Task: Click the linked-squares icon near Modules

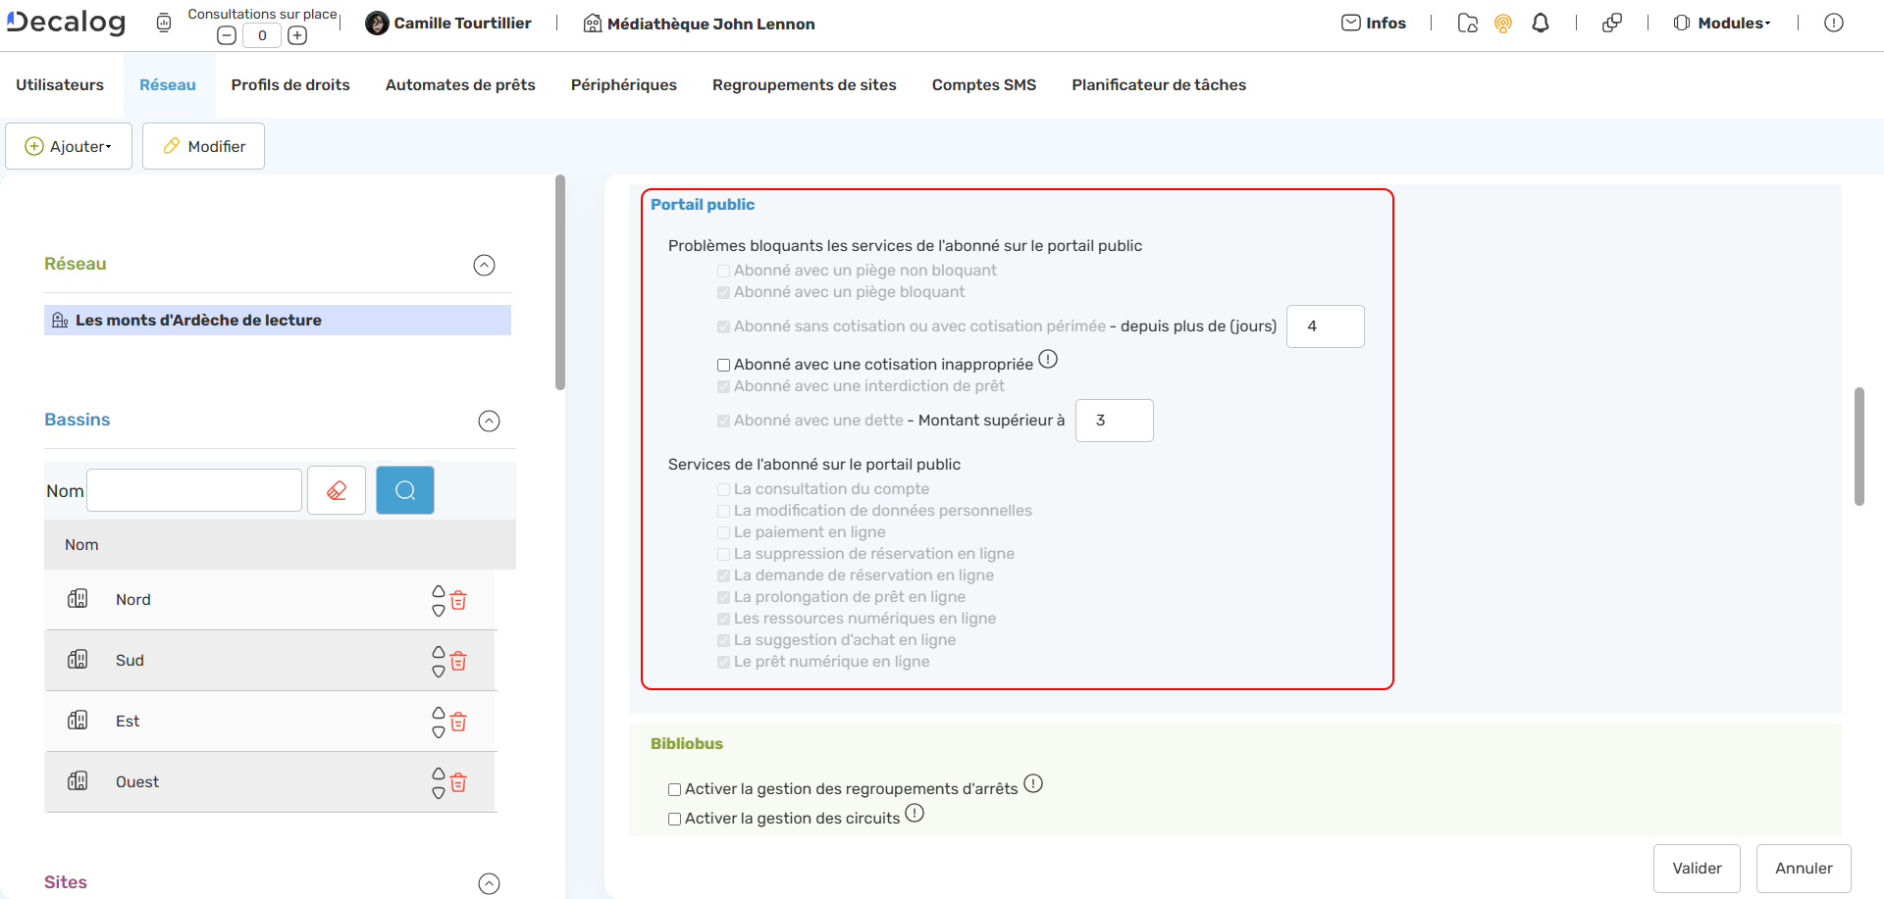Action: click(1612, 23)
